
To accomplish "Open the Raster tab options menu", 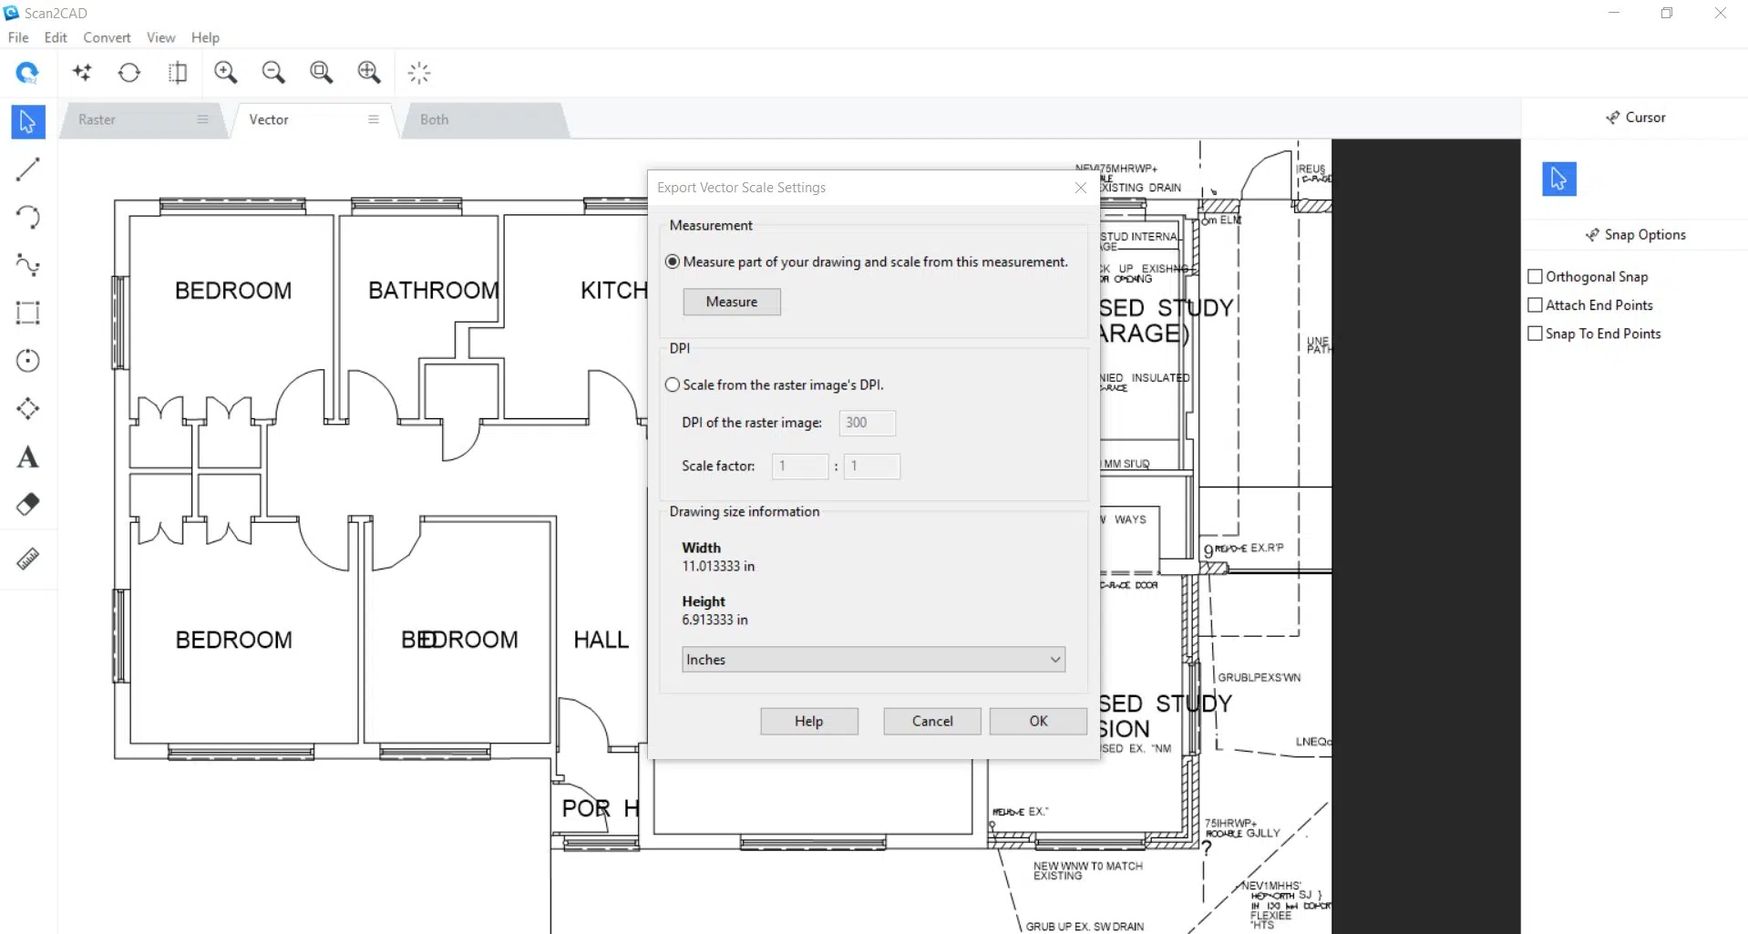I will click(202, 119).
